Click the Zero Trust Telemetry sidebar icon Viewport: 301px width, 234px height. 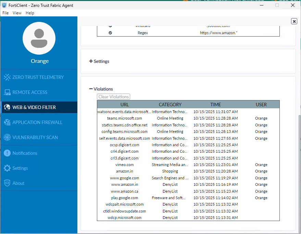point(7,77)
